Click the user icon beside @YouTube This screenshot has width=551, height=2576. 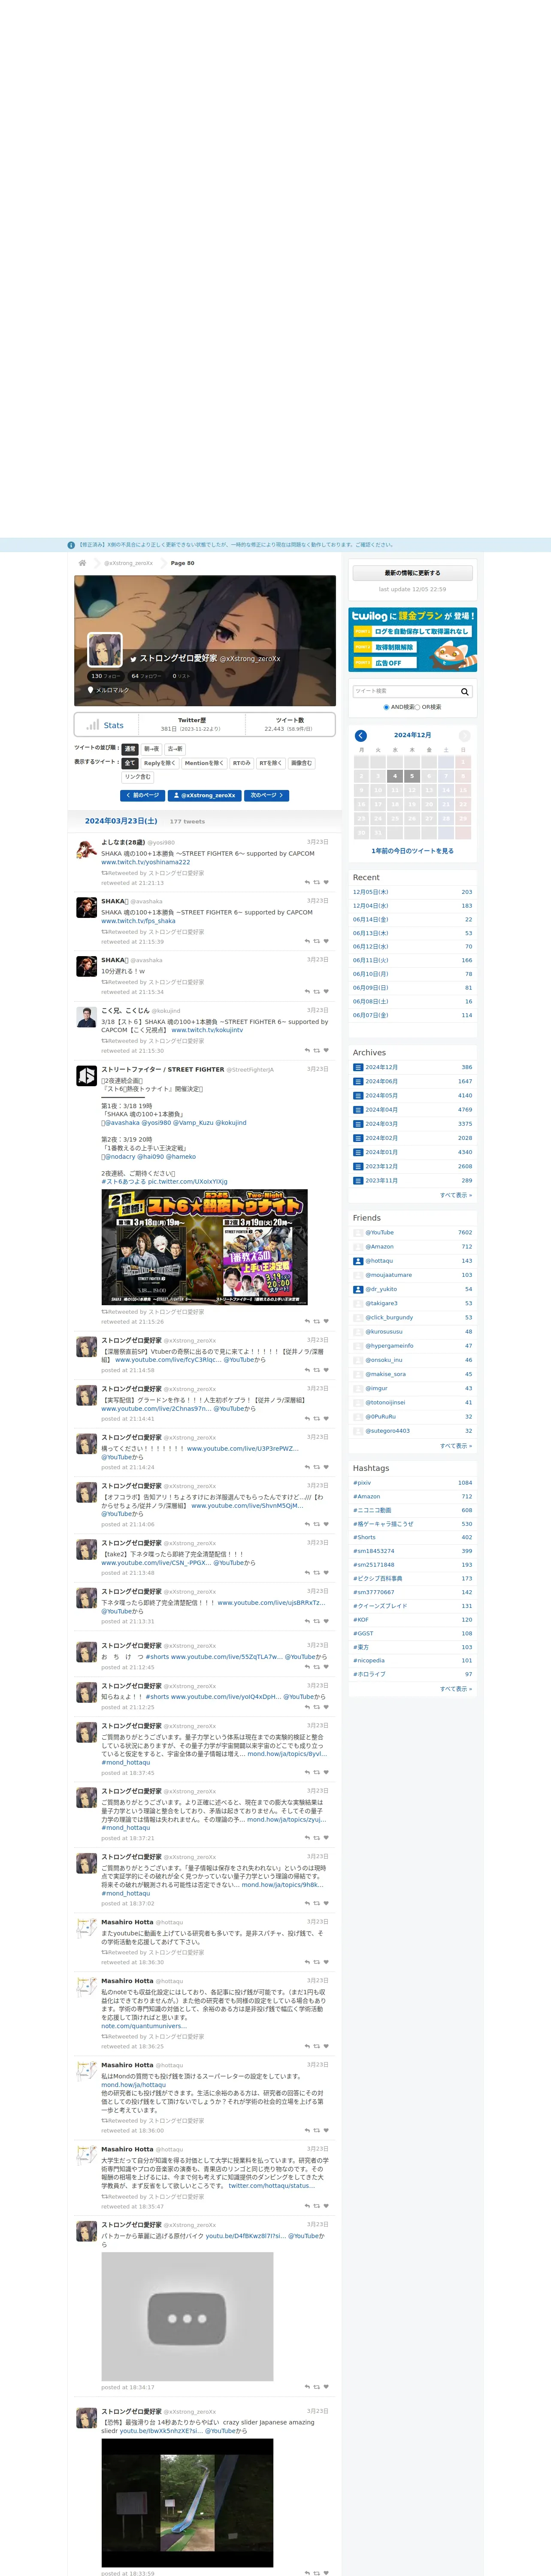[358, 1233]
